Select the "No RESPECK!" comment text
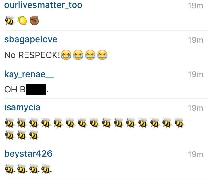Image resolution: width=208 pixels, height=181 pixels. coord(32,55)
